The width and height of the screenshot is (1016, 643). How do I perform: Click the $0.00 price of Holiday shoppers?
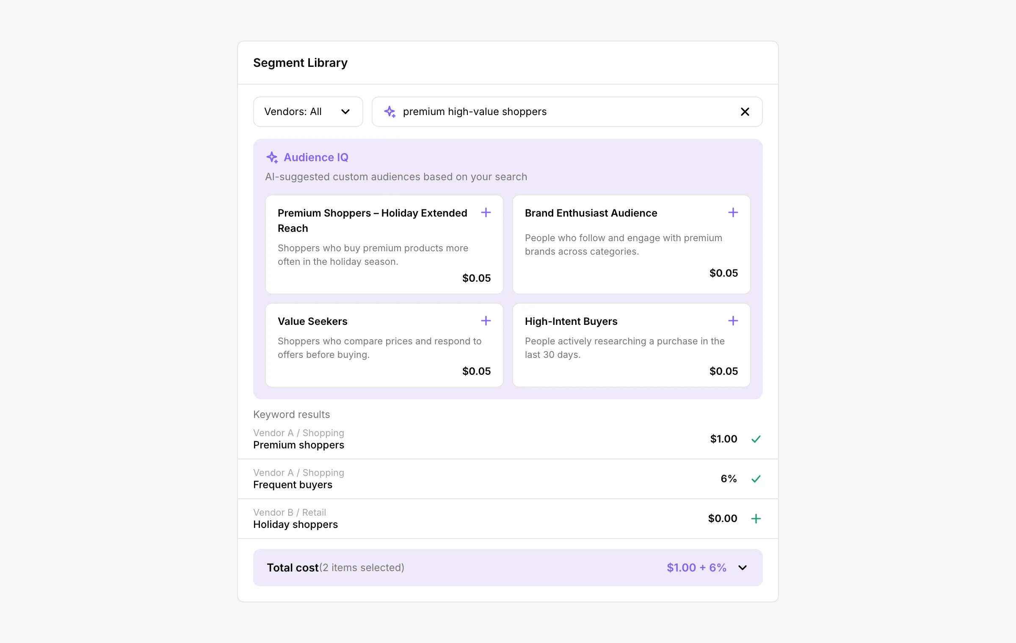pos(723,519)
